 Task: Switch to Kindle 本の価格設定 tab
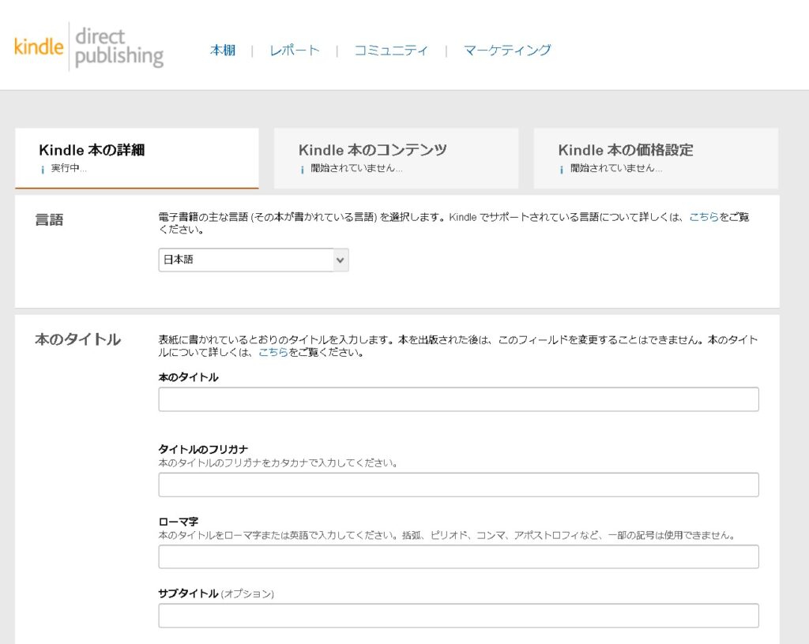[656, 158]
